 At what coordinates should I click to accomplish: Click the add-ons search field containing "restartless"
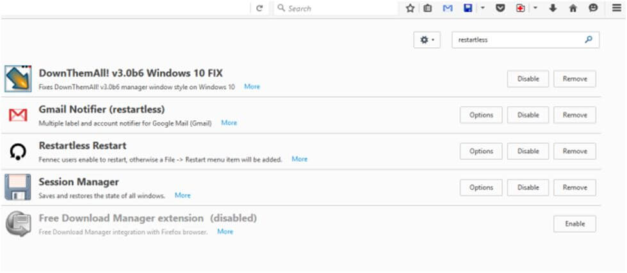[517, 40]
